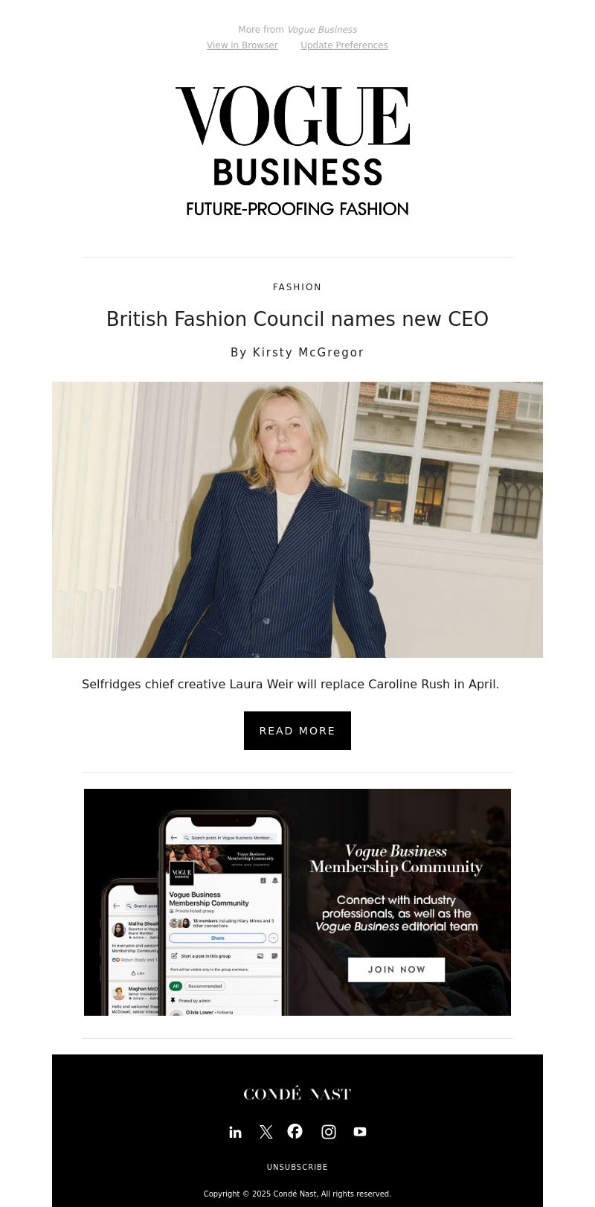595x1207 pixels.
Task: Open the Update Preferences link
Action: [x=344, y=45]
